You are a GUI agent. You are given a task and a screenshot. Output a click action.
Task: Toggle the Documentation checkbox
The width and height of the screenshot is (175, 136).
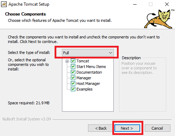click(x=73, y=72)
